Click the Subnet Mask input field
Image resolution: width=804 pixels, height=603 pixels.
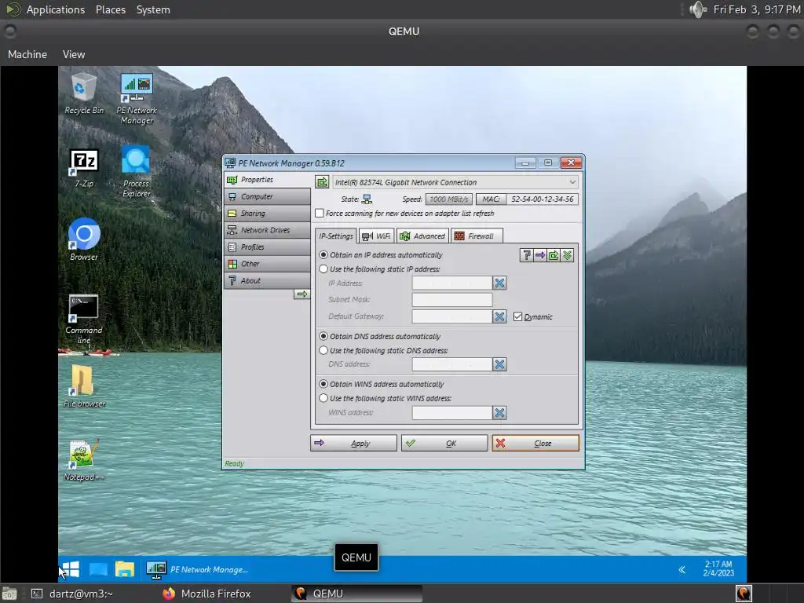pyautogui.click(x=451, y=299)
